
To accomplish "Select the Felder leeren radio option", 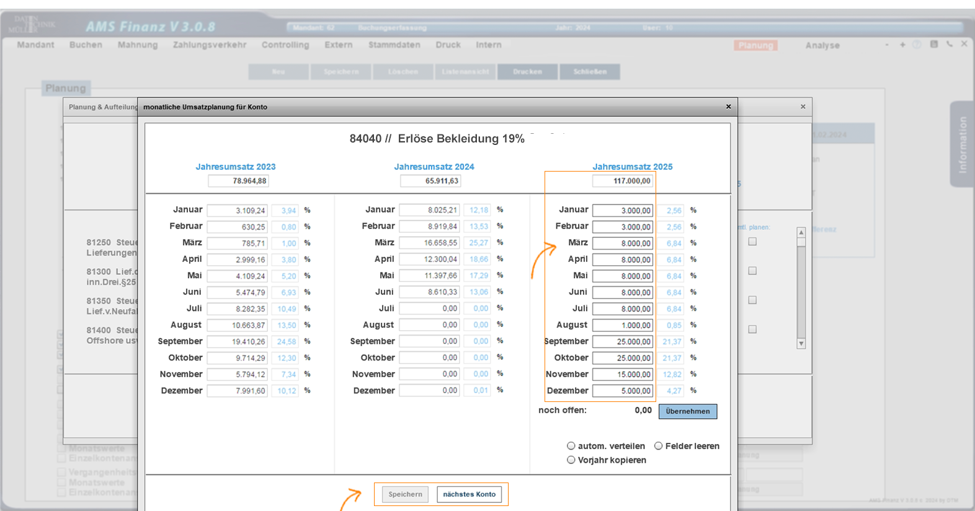I will [659, 446].
